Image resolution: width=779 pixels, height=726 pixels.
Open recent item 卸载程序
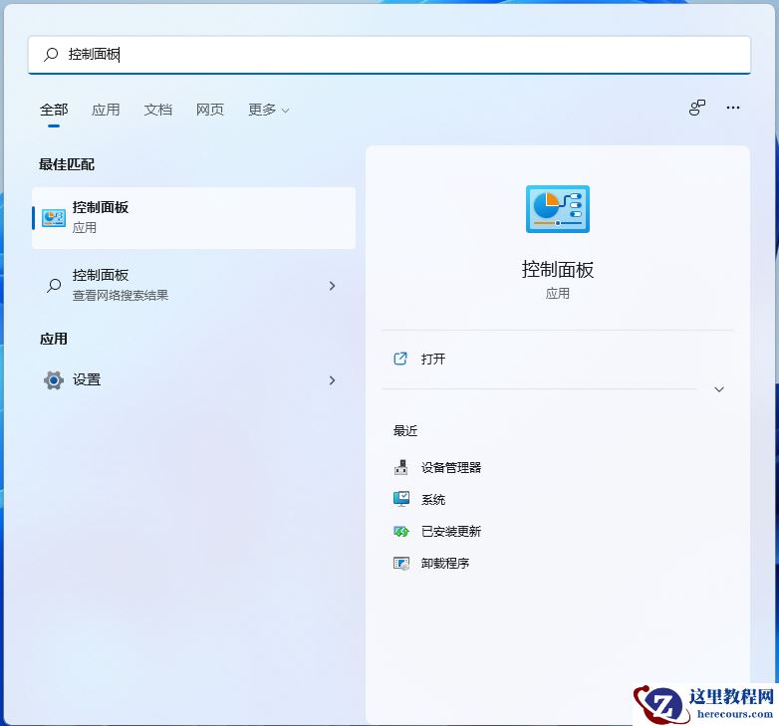pyautogui.click(x=444, y=563)
